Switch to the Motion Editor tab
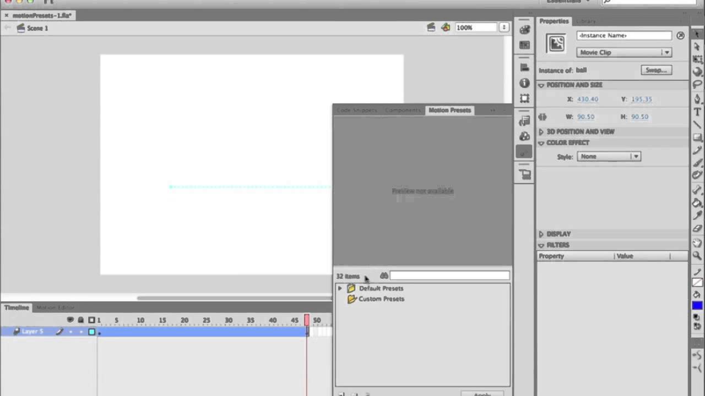 coord(55,307)
